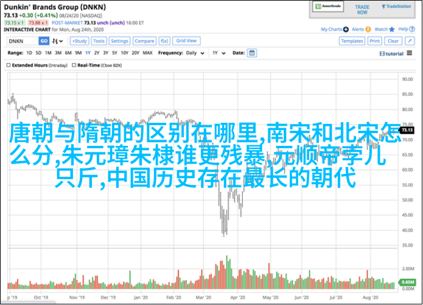Open the Tools menu button
The height and width of the screenshot is (305, 423).
point(99,41)
